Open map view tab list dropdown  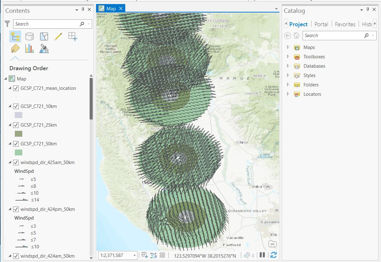pos(276,9)
